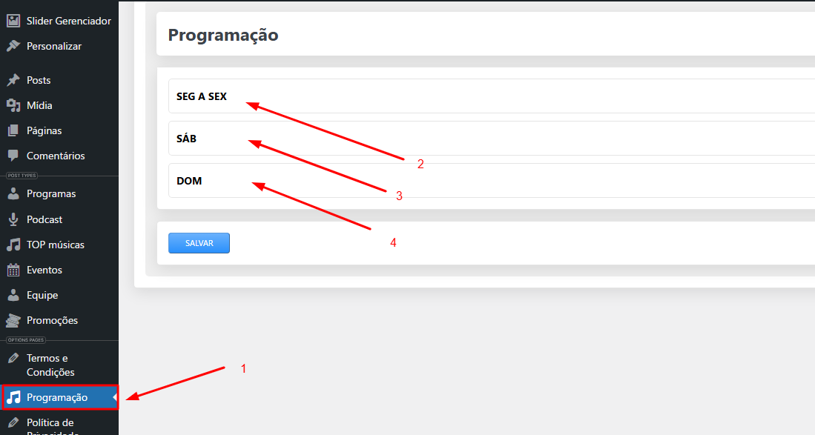Expand the SEG A SEX section
The width and height of the screenshot is (815, 435).
pyautogui.click(x=491, y=96)
